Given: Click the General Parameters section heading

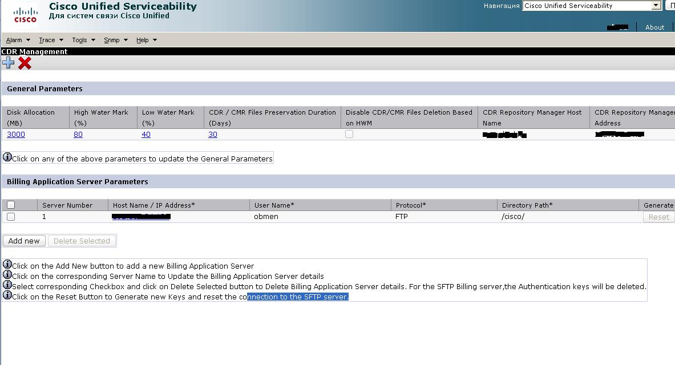Looking at the screenshot, I should pos(45,88).
